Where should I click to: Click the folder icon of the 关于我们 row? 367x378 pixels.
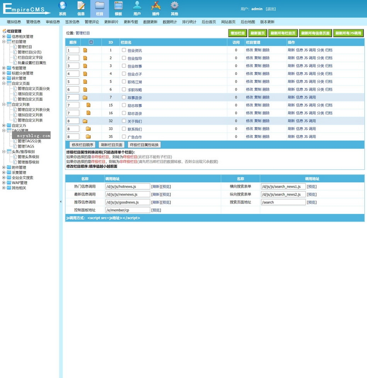85,121
